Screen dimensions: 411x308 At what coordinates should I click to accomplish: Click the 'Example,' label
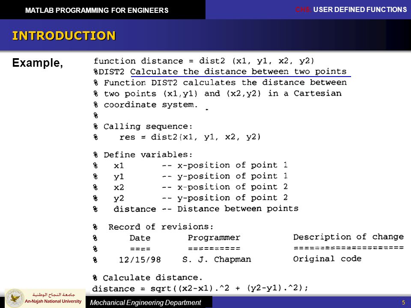pyautogui.click(x=38, y=63)
